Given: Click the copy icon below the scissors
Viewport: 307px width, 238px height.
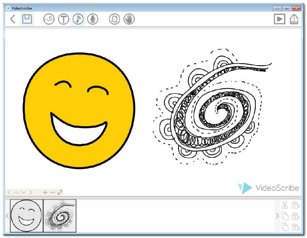Looking at the screenshot, I should [285, 216].
